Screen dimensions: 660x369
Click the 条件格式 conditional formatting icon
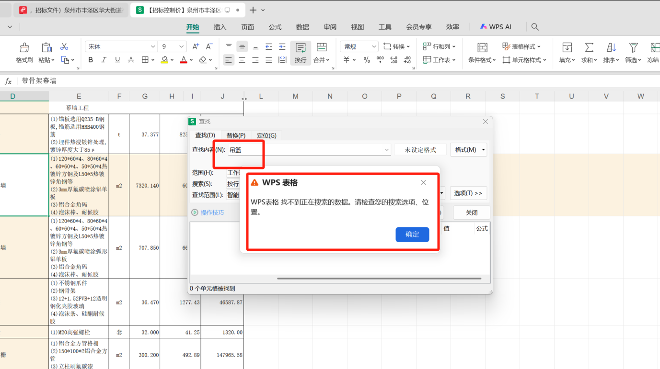click(482, 47)
